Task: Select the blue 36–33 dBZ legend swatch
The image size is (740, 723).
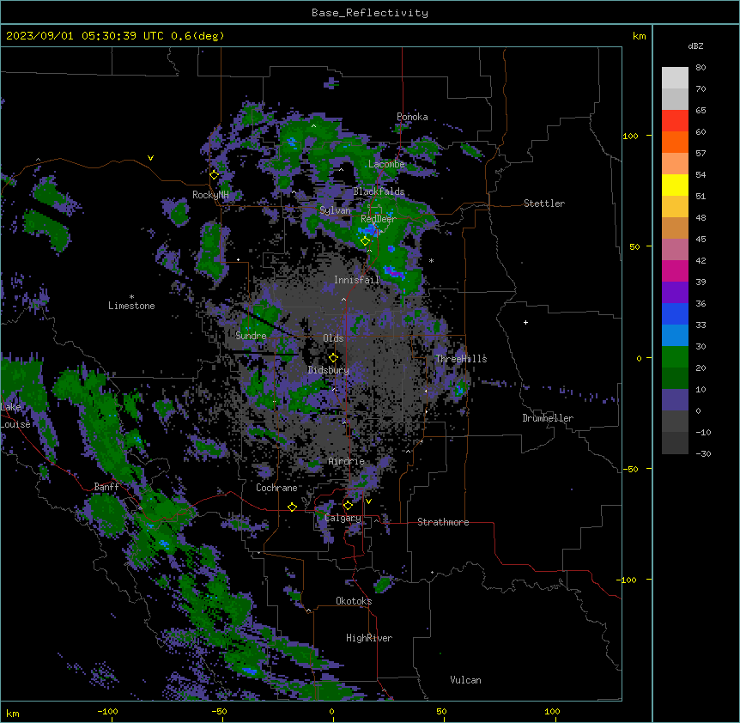Action: pos(675,313)
